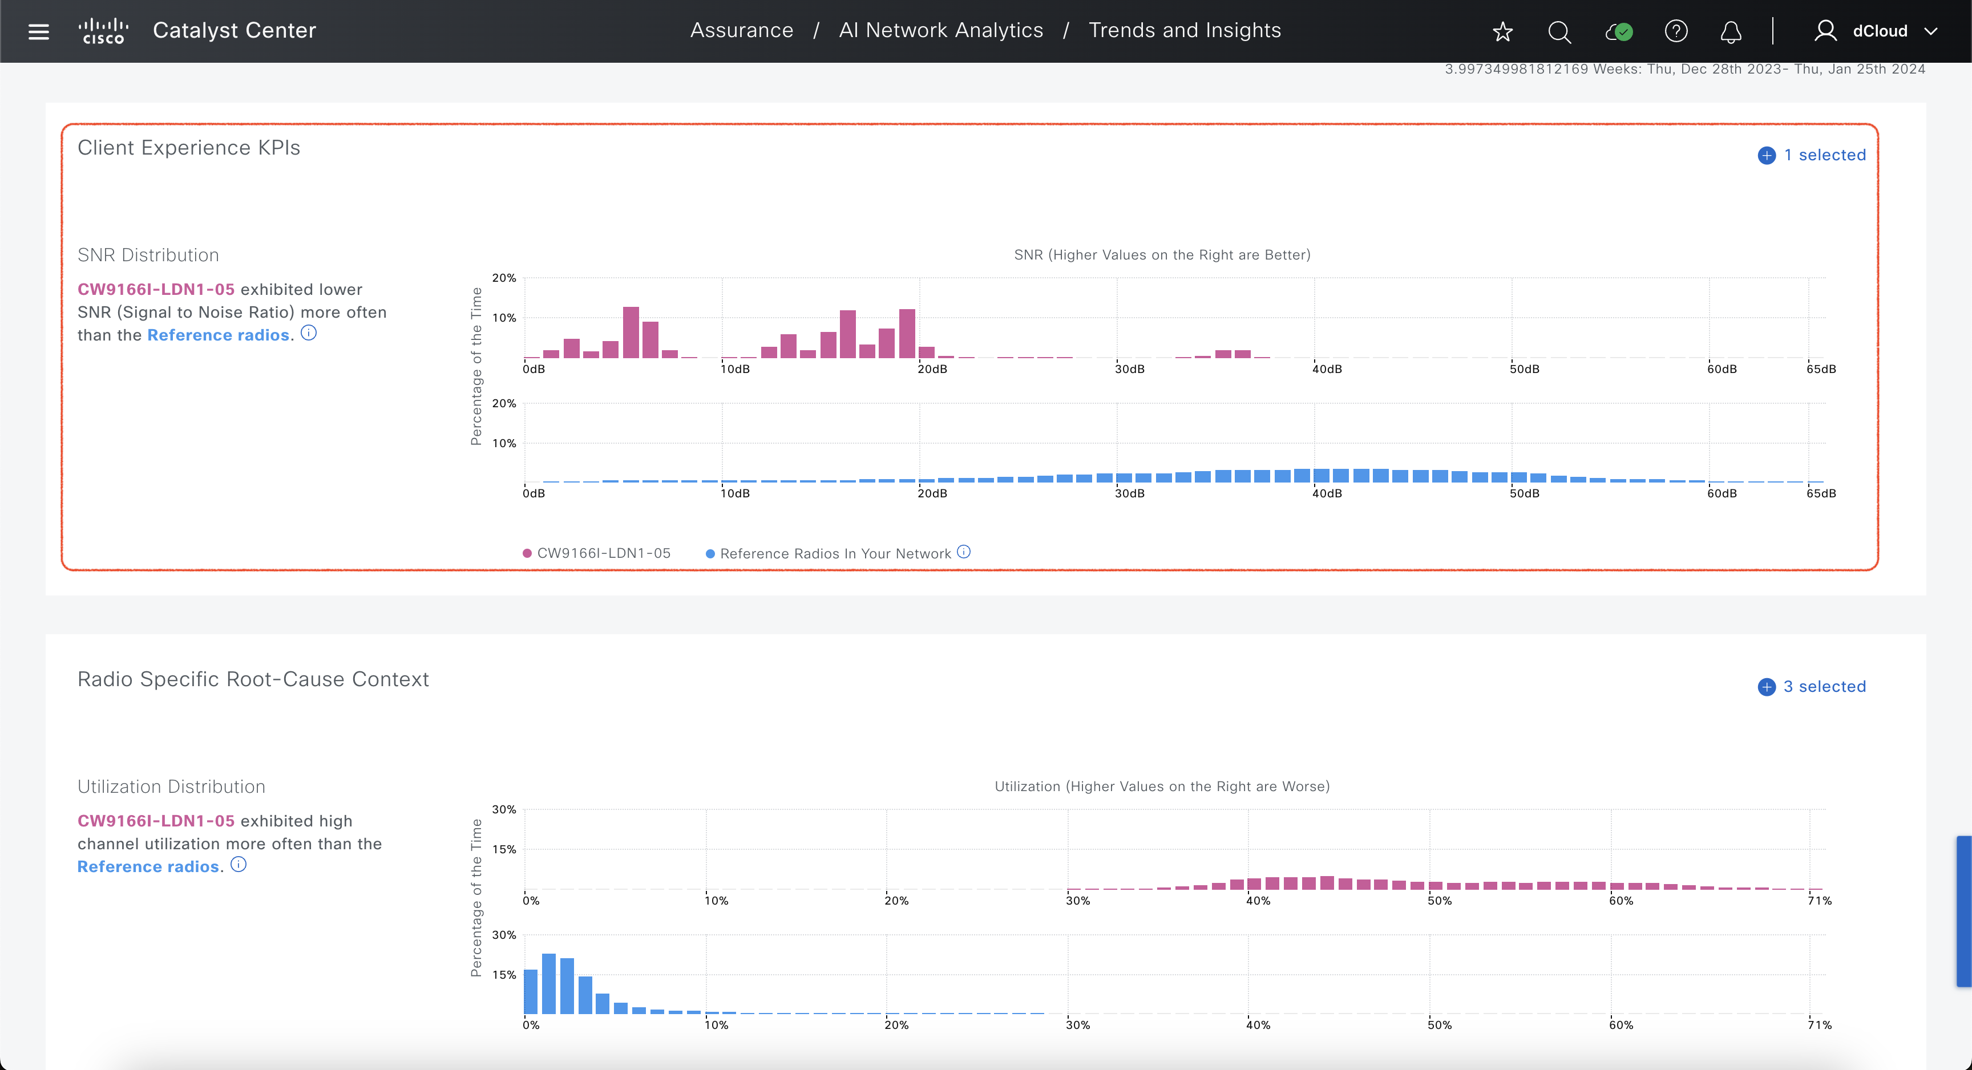The image size is (1972, 1070).
Task: Click the Utilization Distribution heading
Action: [171, 786]
